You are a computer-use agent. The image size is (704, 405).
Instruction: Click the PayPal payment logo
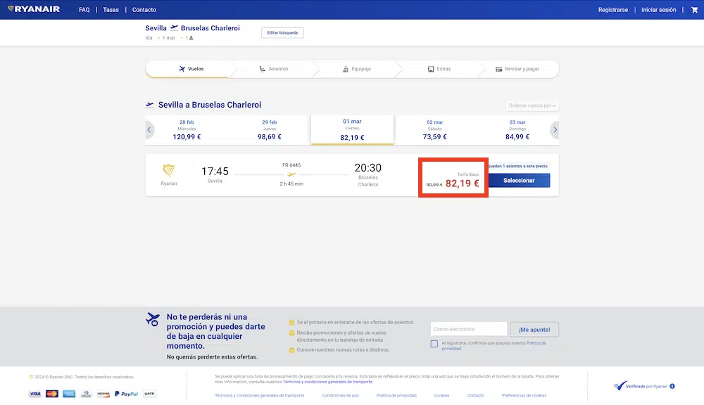(x=126, y=394)
